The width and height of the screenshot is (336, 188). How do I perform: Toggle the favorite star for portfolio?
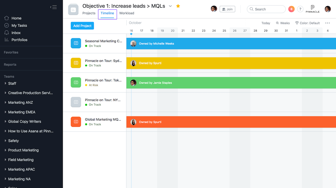point(178,6)
